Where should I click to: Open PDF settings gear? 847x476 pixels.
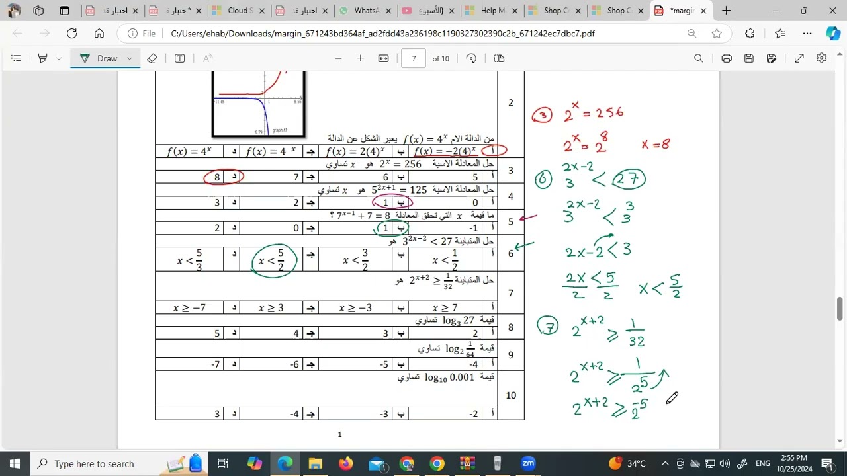point(822,58)
